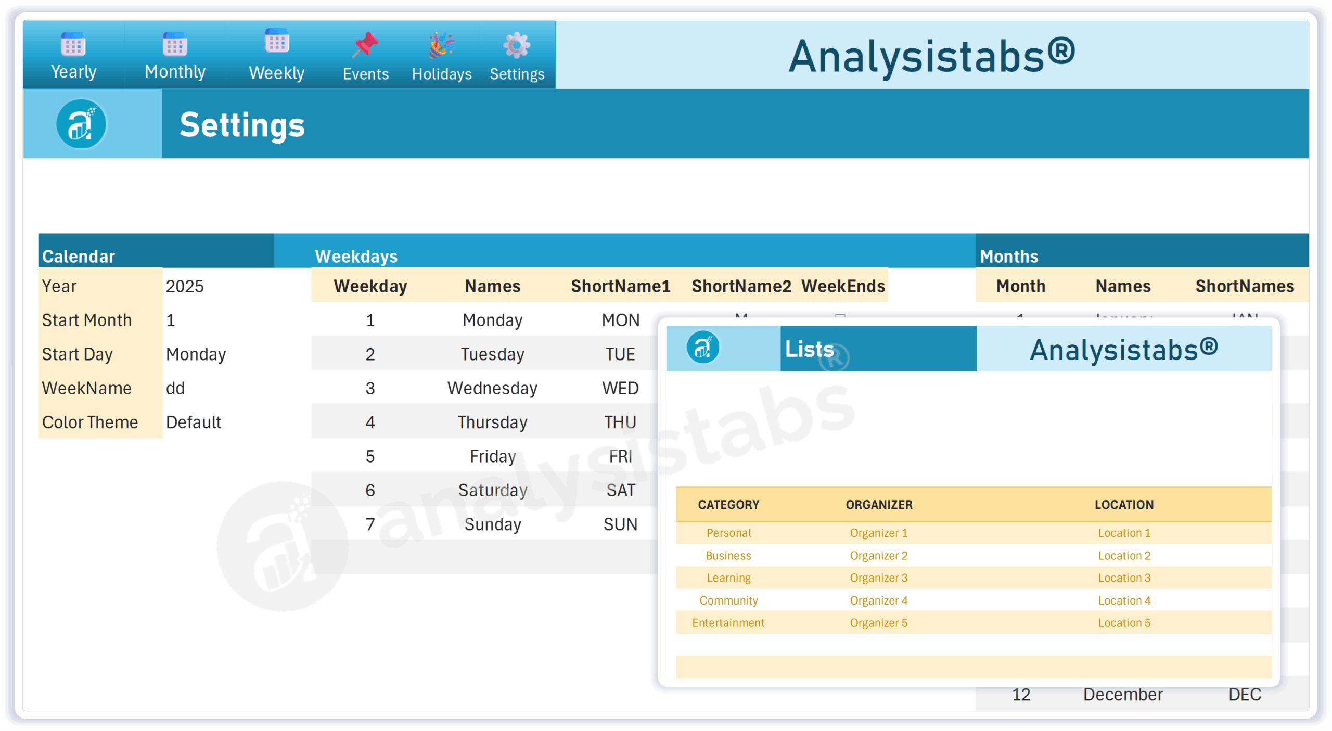Switch to the Monthly tab label
1332x731 pixels.
[175, 72]
